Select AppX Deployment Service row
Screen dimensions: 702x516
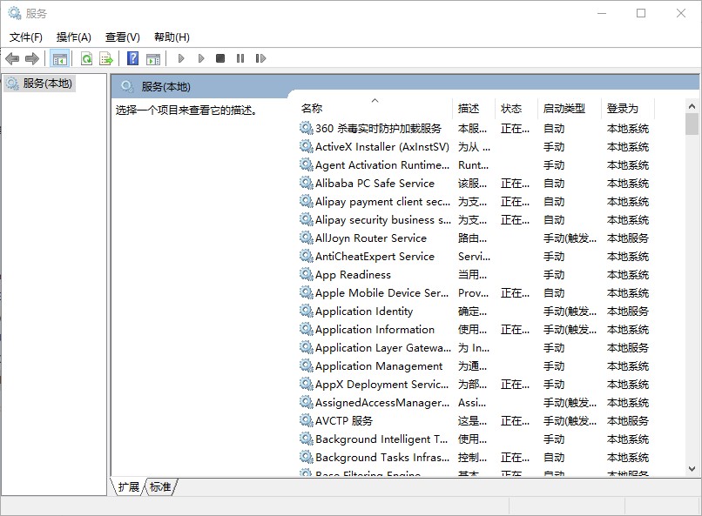pos(475,384)
